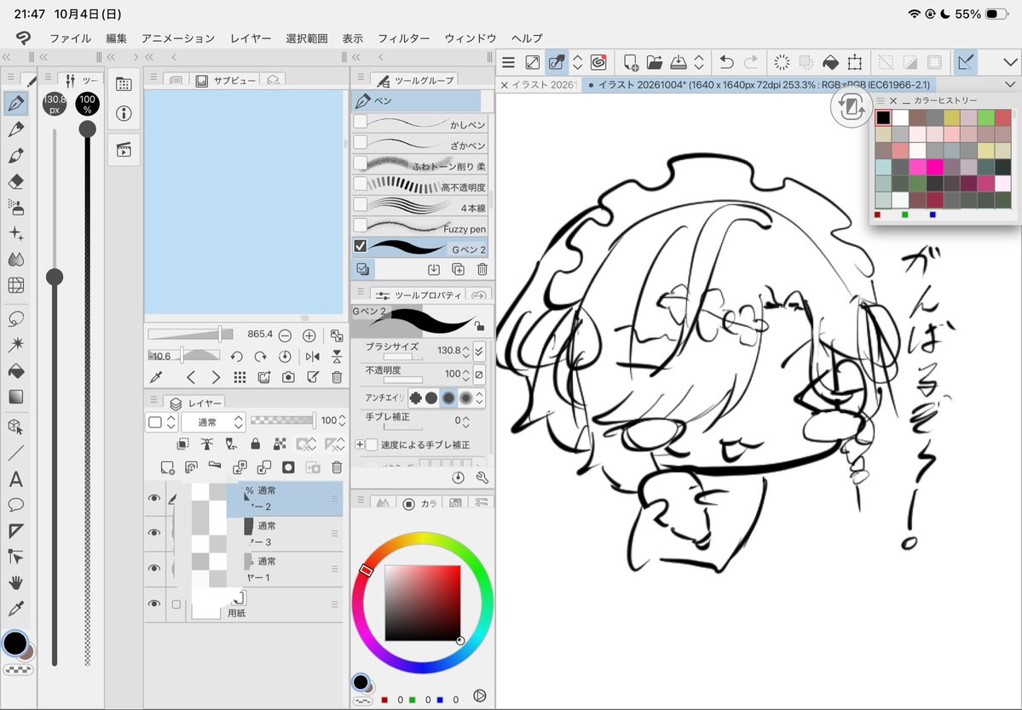The height and width of the screenshot is (710, 1022).
Task: Open the hamburger menu in command bar
Action: pos(508,62)
